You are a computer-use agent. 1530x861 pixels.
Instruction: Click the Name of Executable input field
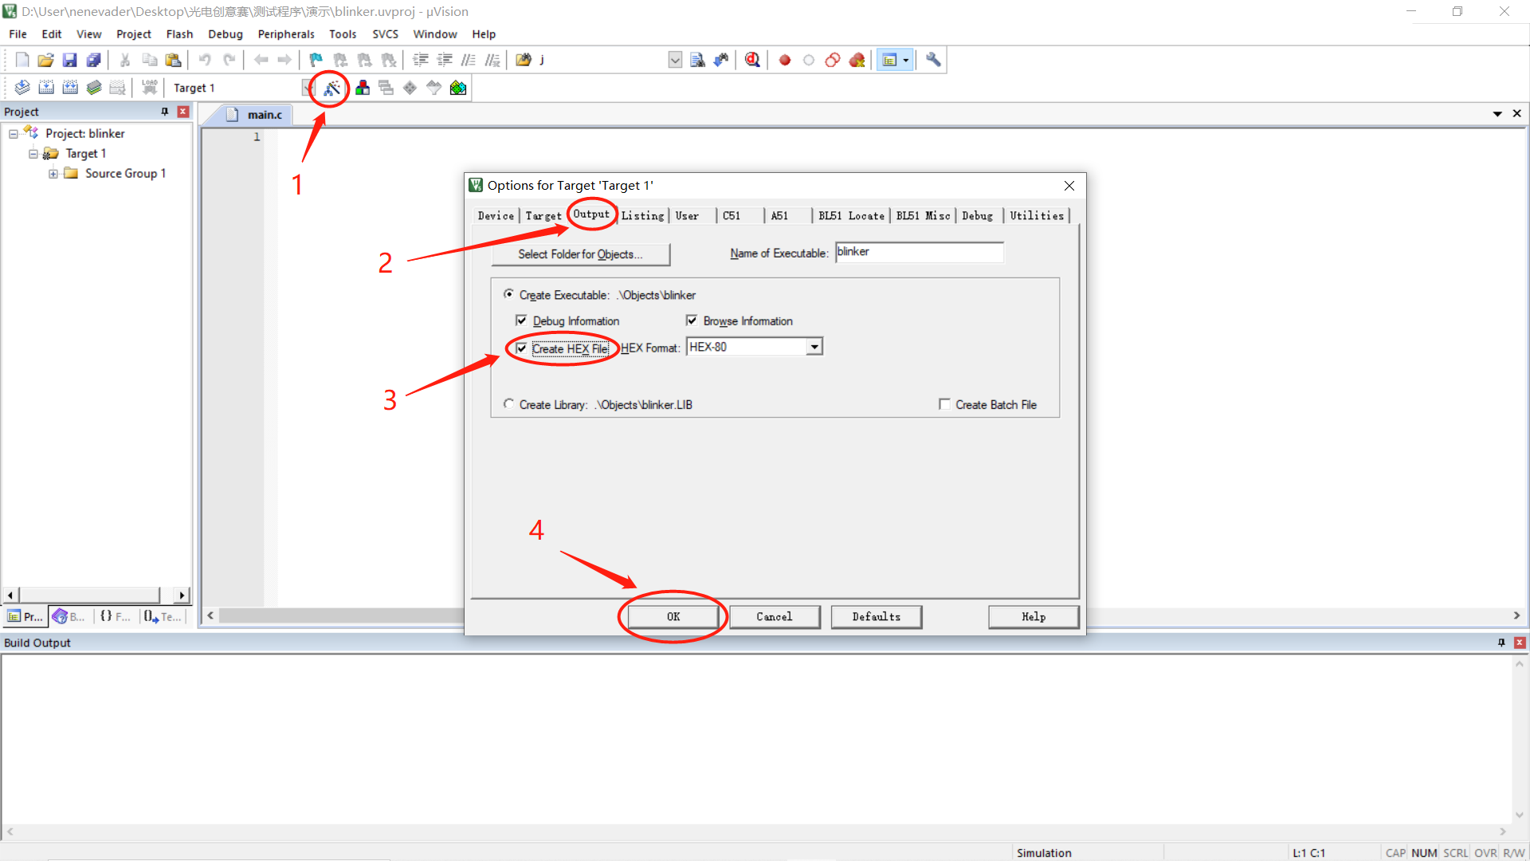[x=920, y=252]
